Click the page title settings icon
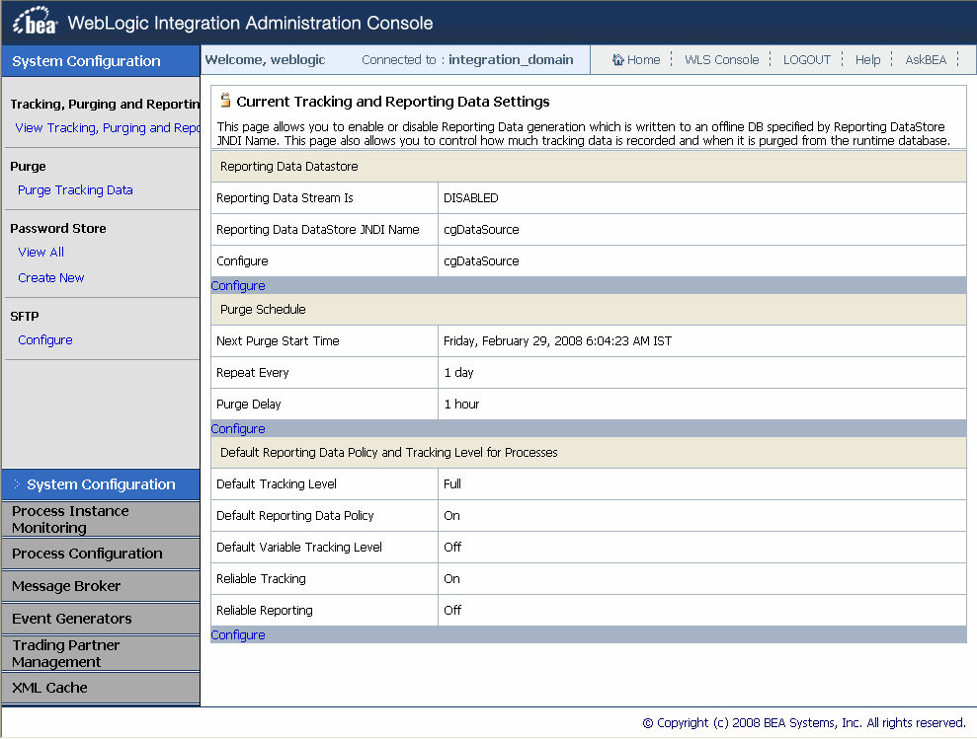Image resolution: width=977 pixels, height=739 pixels. [225, 100]
